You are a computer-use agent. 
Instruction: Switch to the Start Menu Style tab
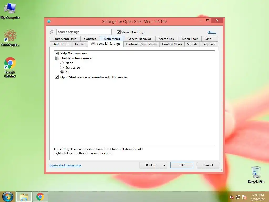[x=65, y=39]
